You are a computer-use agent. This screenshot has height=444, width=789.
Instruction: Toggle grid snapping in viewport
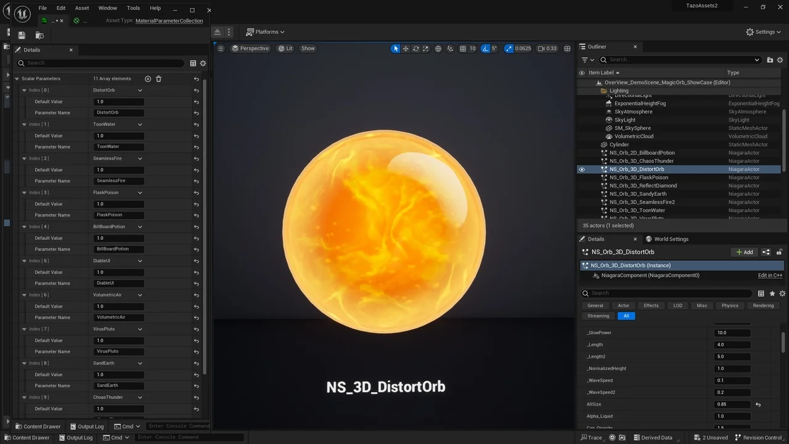pos(462,48)
